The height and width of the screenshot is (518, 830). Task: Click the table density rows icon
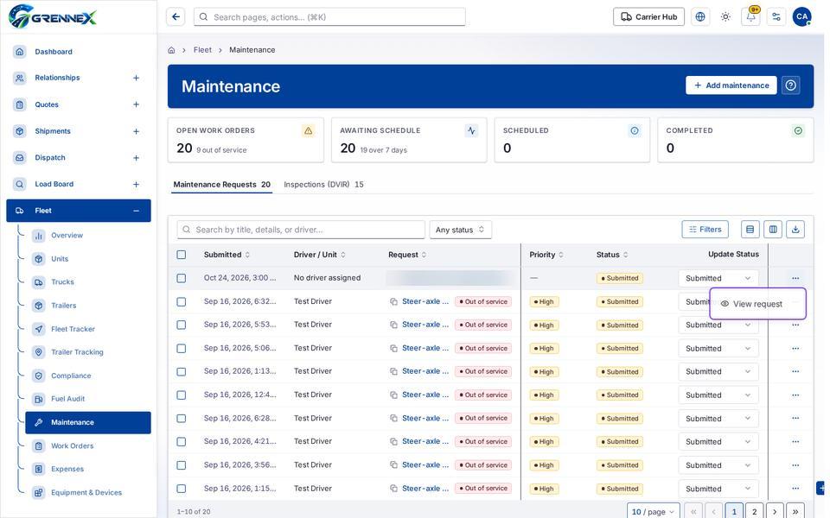(750, 230)
